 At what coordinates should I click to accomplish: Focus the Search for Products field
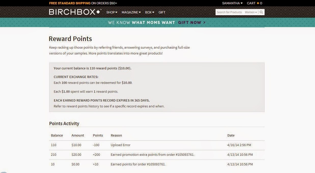(x=229, y=12)
